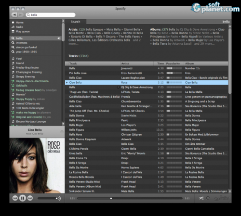Click the now-playing title 'Ciao Bella'
This screenshot has width=241, height=216.
click(x=35, y=130)
